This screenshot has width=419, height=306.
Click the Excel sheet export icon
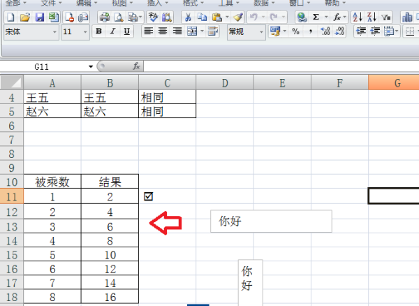pyautogui.click(x=54, y=17)
